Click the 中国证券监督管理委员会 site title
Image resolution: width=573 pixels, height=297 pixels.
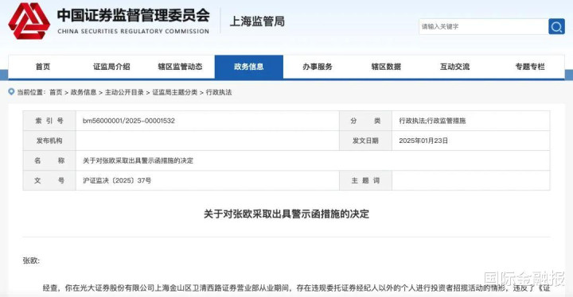pos(134,15)
